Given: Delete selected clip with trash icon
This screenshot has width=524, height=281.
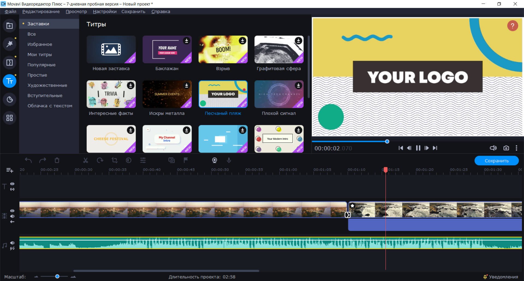Looking at the screenshot, I should click(x=57, y=160).
